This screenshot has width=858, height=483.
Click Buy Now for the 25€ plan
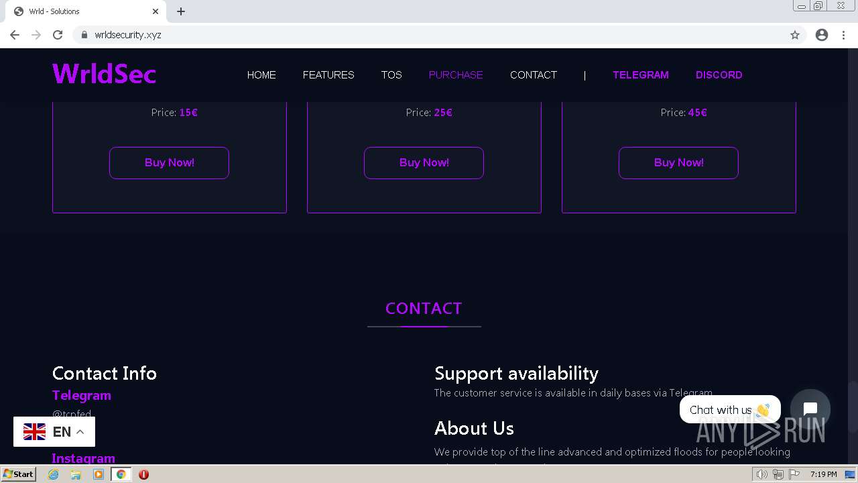click(x=424, y=163)
